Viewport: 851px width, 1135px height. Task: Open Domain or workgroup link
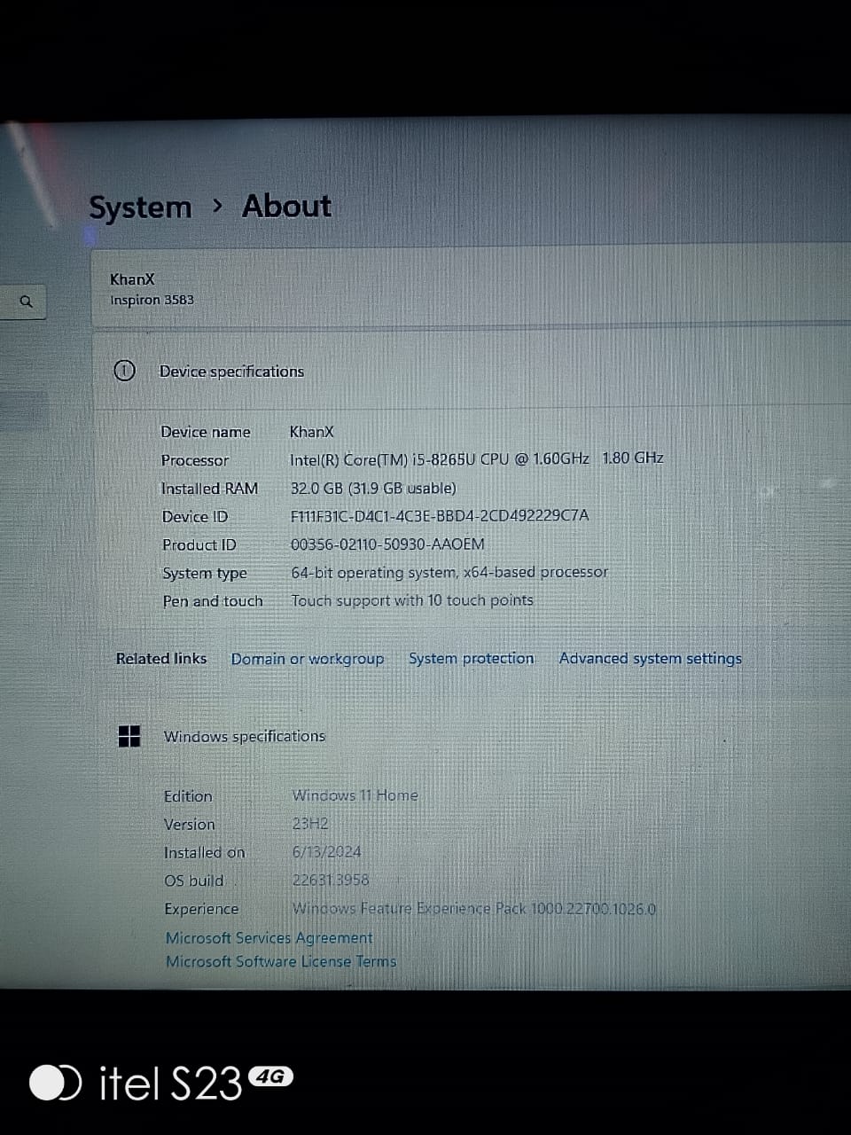[x=308, y=659]
